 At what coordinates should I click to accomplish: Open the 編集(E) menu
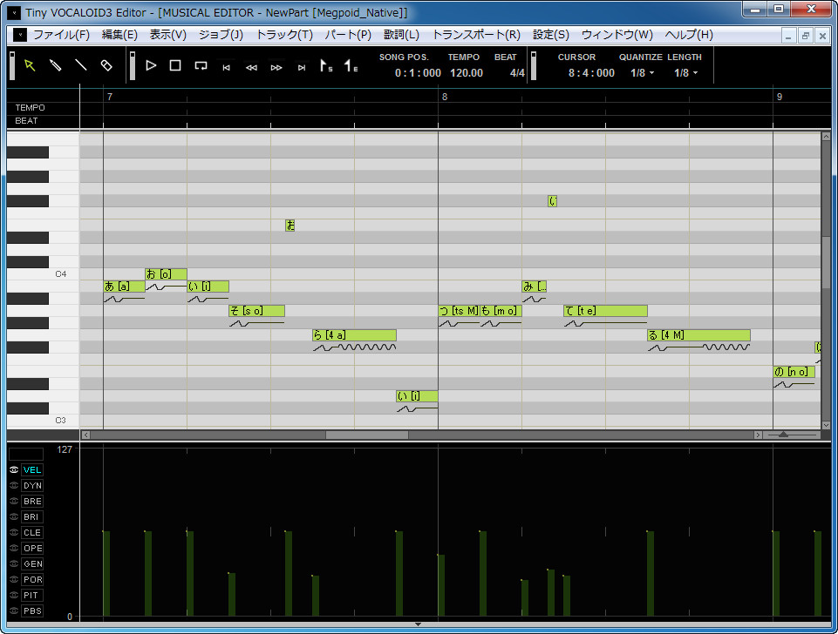[x=119, y=35]
